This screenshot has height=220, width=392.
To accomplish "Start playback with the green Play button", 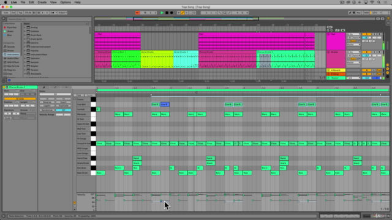I will click(x=162, y=13).
